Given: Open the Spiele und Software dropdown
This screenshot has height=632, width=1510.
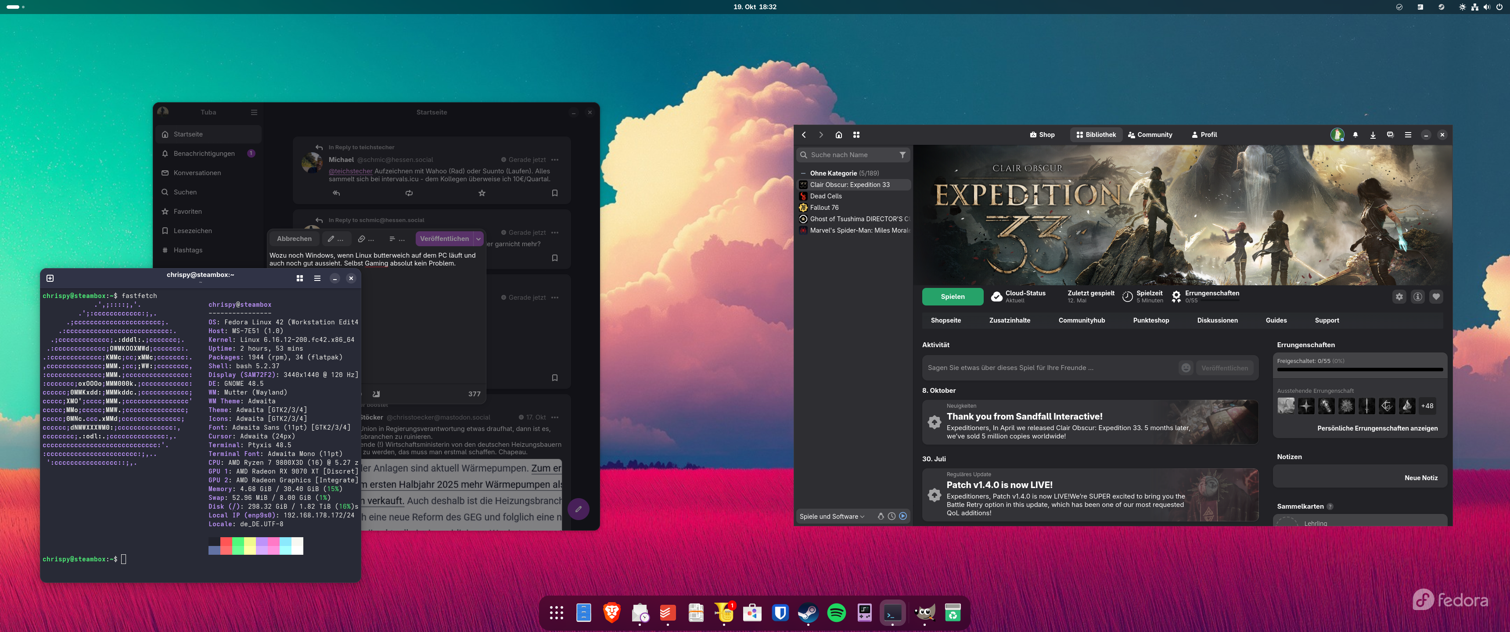Looking at the screenshot, I should (x=831, y=517).
